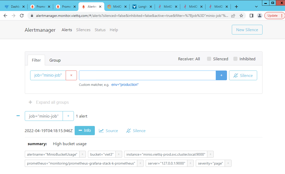
Task: Select the Group tab
Action: pyautogui.click(x=55, y=60)
